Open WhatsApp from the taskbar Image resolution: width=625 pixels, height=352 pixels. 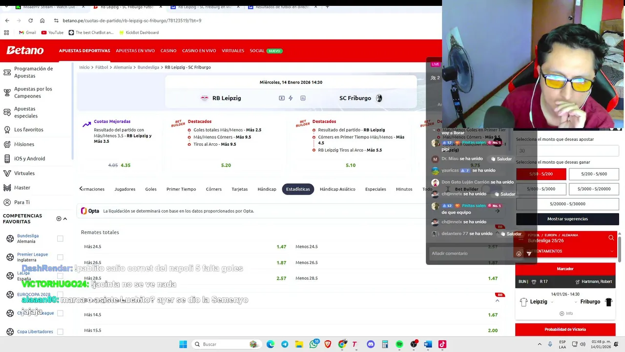click(x=313, y=344)
